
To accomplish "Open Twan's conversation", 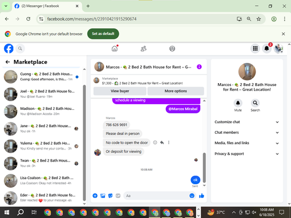I will pyautogui.click(x=42, y=163).
